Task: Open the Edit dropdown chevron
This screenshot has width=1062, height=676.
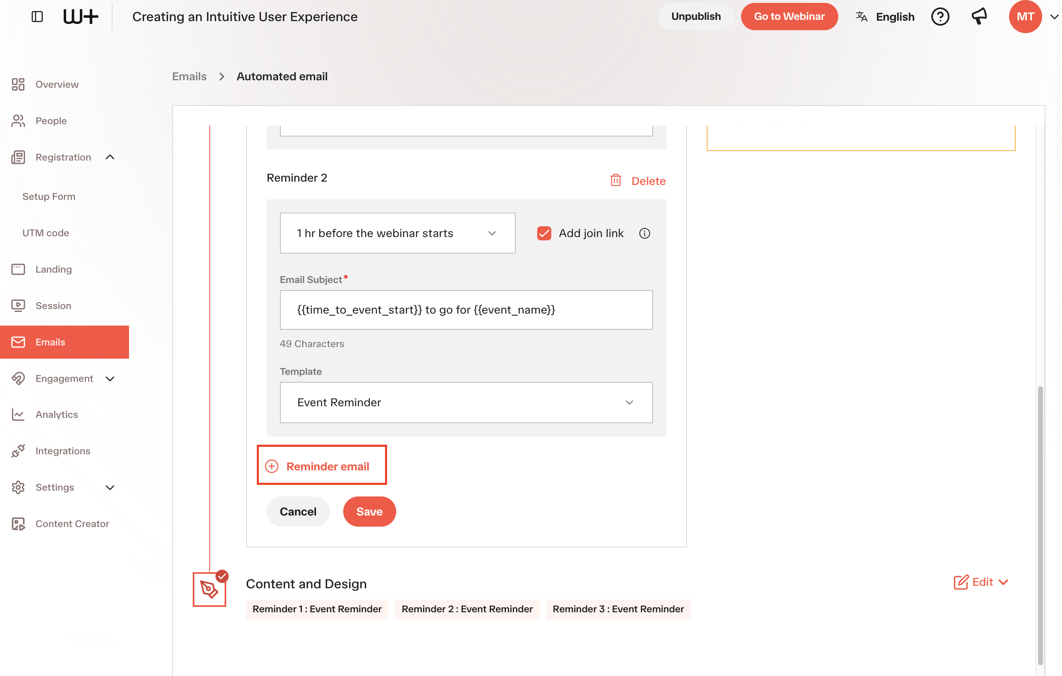Action: point(1003,583)
